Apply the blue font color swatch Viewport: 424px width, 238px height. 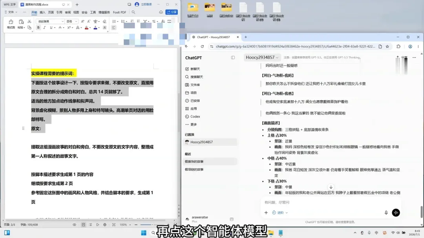pos(95,27)
